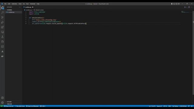Open the Help menu
The width and height of the screenshot is (194, 109).
(x=38, y=4)
